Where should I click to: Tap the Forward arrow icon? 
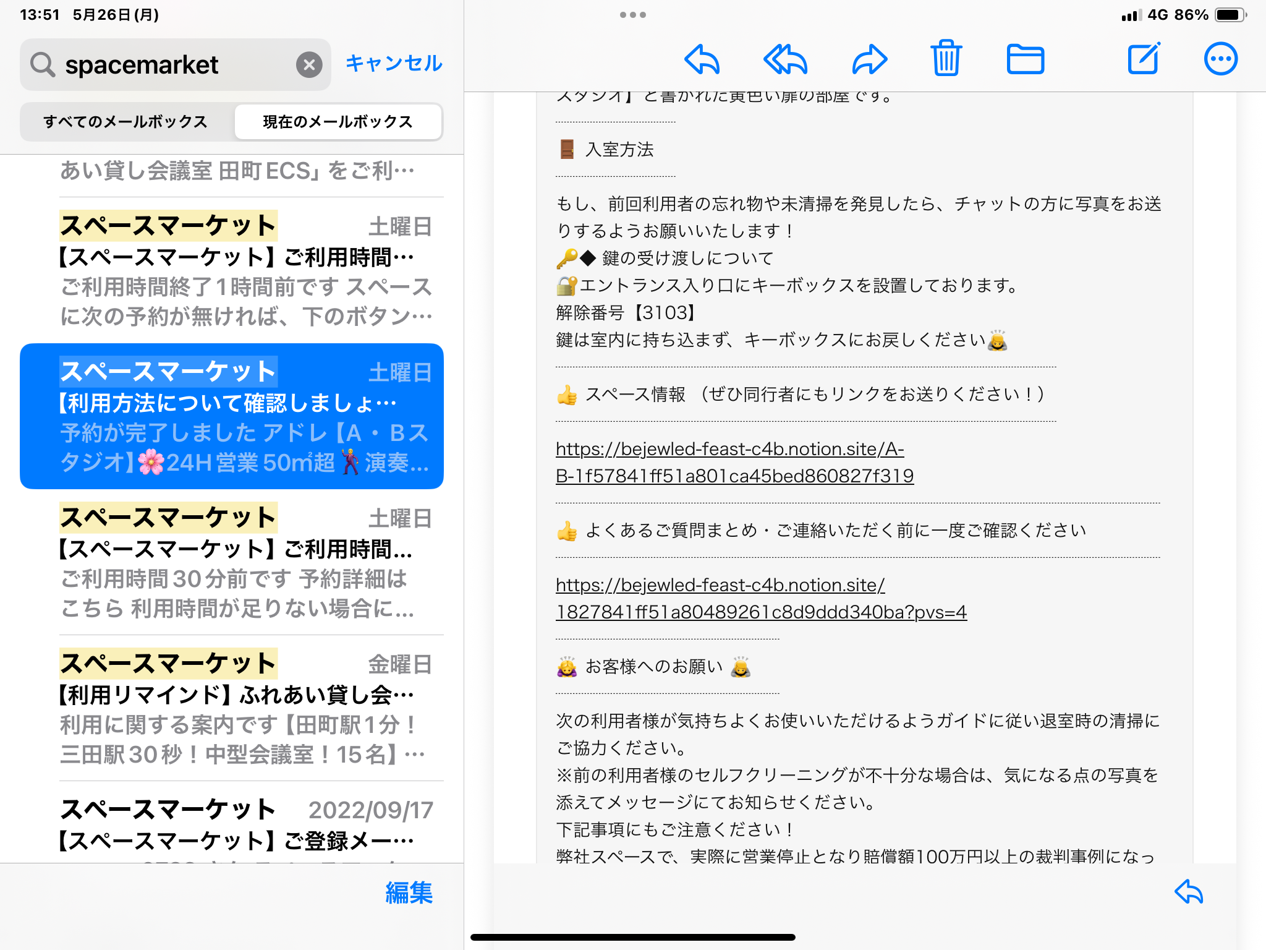(x=869, y=59)
